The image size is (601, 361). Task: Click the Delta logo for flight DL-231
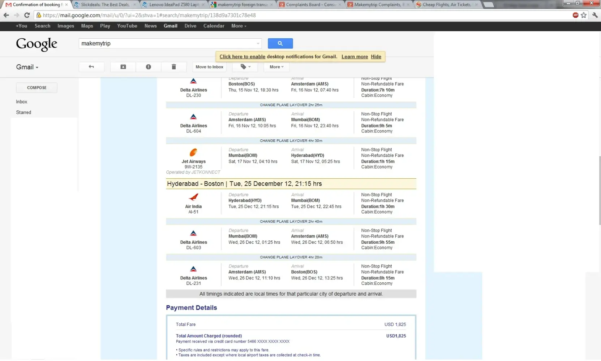193,269
